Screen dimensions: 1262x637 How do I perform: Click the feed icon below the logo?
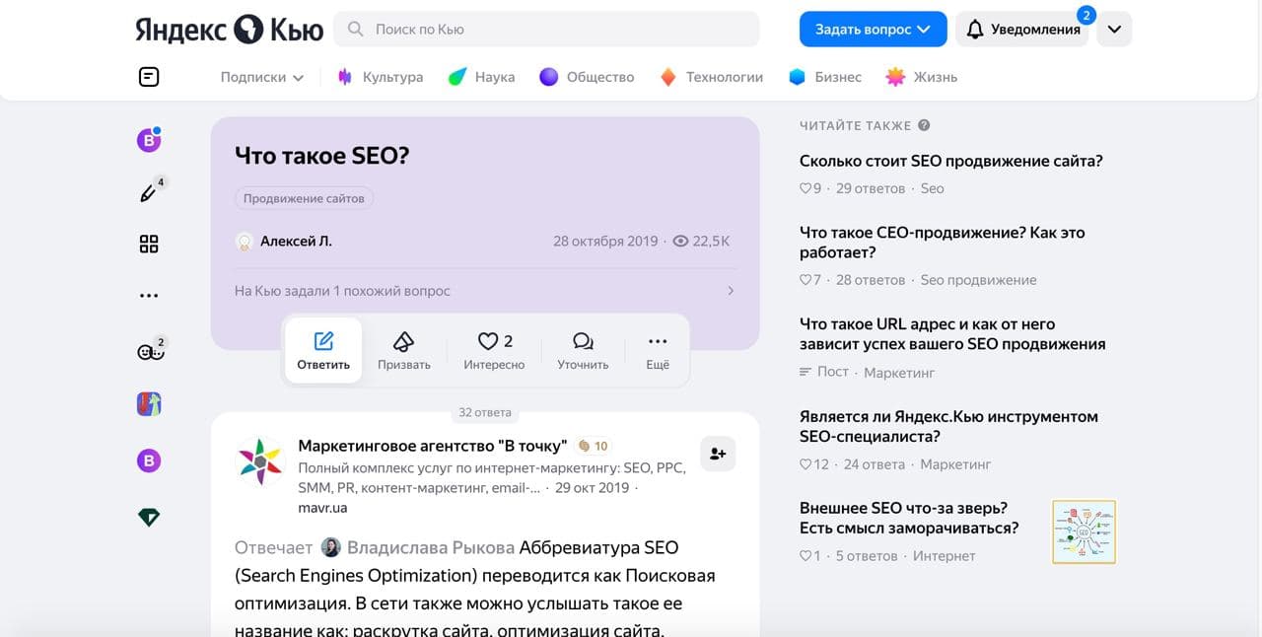click(149, 77)
